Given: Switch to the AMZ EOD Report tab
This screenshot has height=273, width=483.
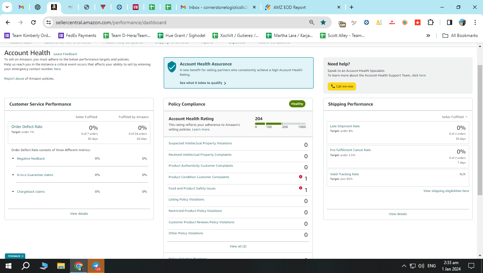Looking at the screenshot, I should pyautogui.click(x=289, y=7).
